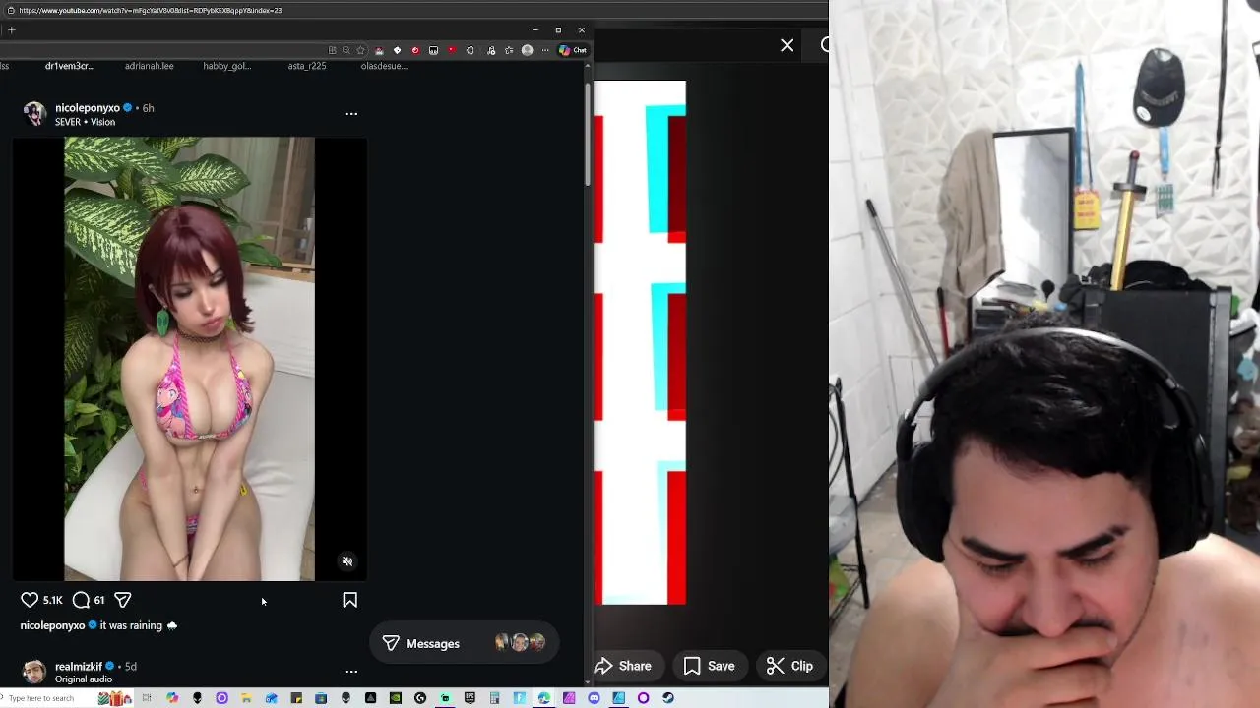Open the red circle extension in the toolbar
The width and height of the screenshot is (1260, 708).
tap(415, 50)
